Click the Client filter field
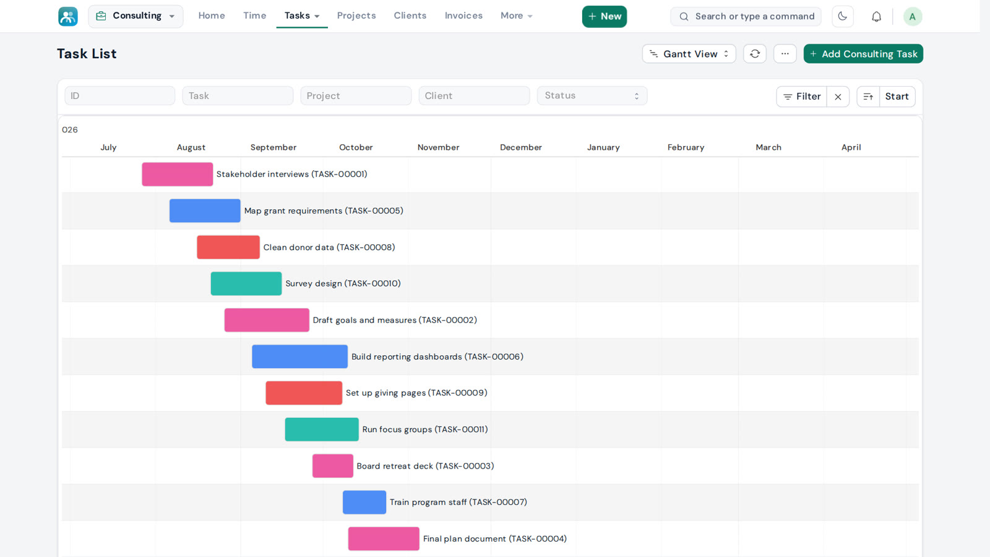Screen dimensions: 990x557 [x=474, y=96]
